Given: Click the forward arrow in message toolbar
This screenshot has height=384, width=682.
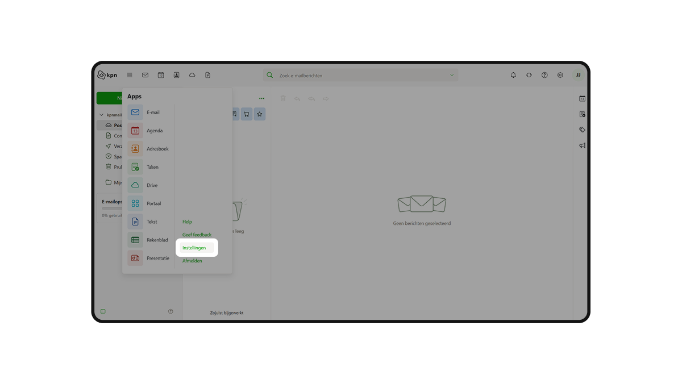Looking at the screenshot, I should click(326, 99).
